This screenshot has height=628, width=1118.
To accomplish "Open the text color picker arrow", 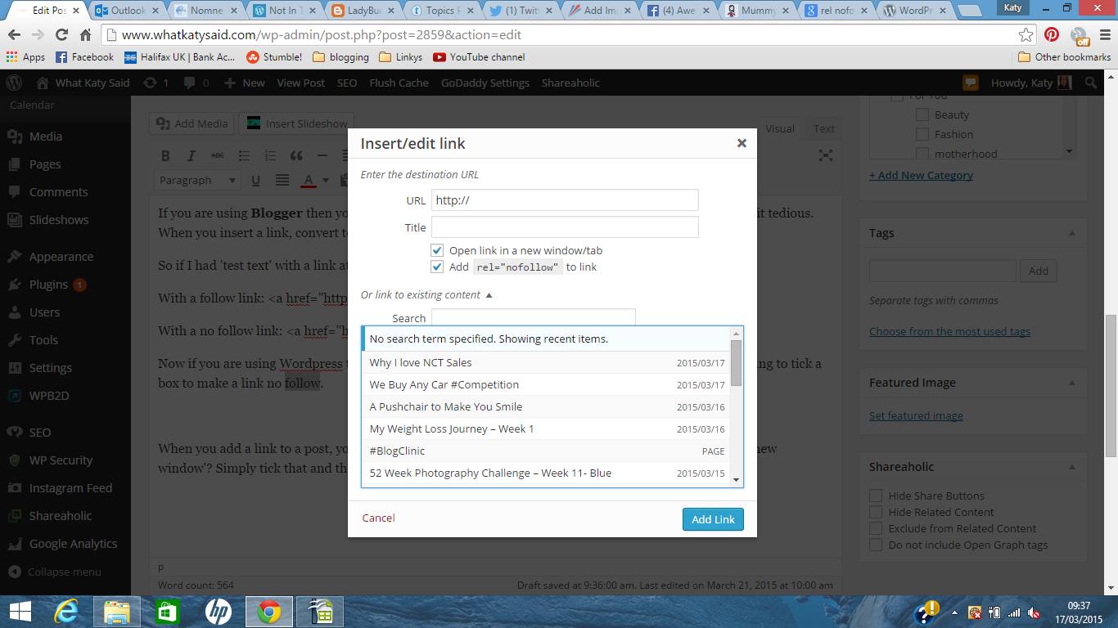I will 325,180.
